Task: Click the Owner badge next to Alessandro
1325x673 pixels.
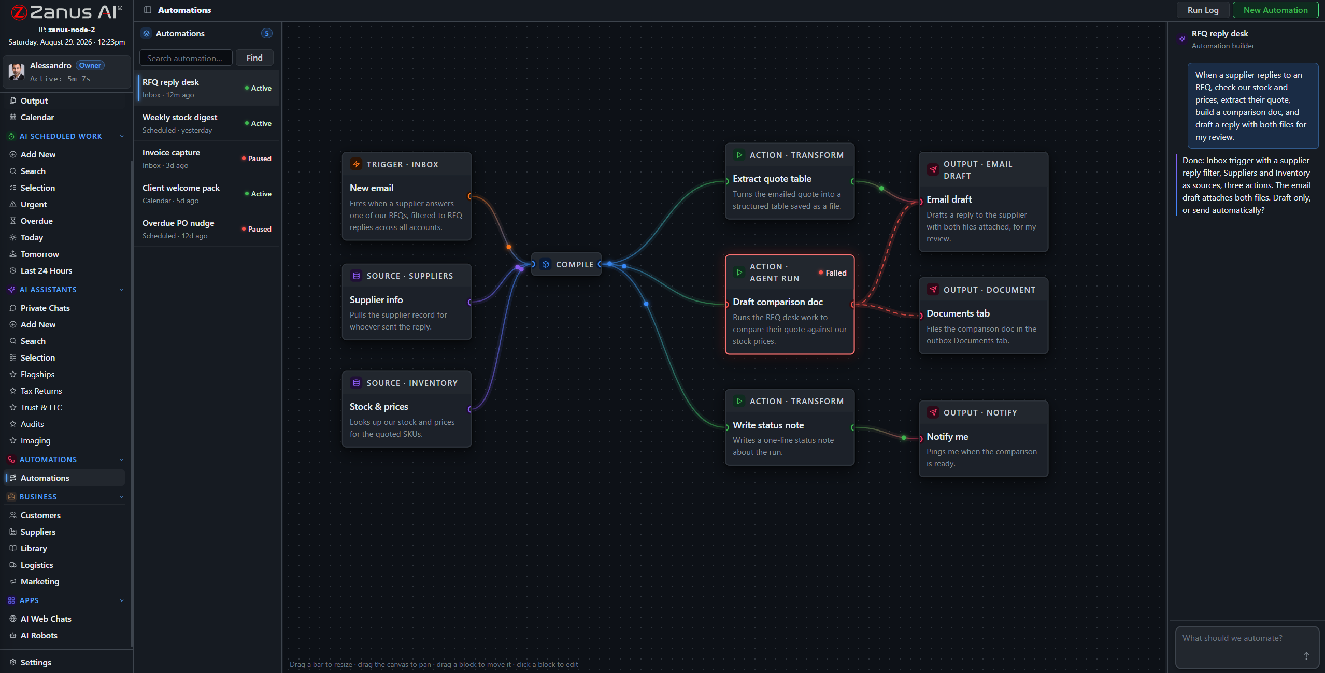Action: click(90, 65)
